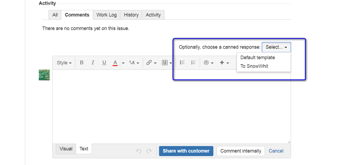Switch editor to Text mode

(84, 149)
